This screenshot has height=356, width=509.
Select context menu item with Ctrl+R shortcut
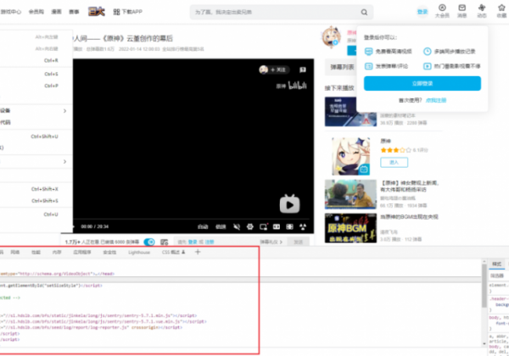[x=36, y=60]
